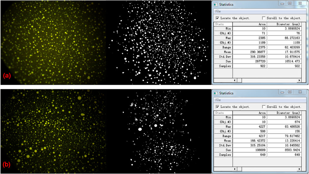Enable 'Scroll to the object.' in lower Statistics window

pos(264,107)
